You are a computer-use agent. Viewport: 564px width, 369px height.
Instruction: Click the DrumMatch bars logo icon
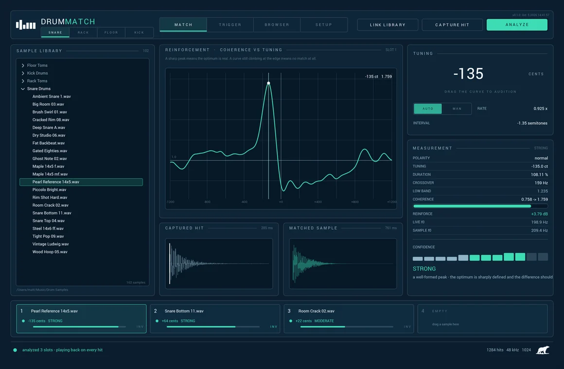[x=26, y=25]
